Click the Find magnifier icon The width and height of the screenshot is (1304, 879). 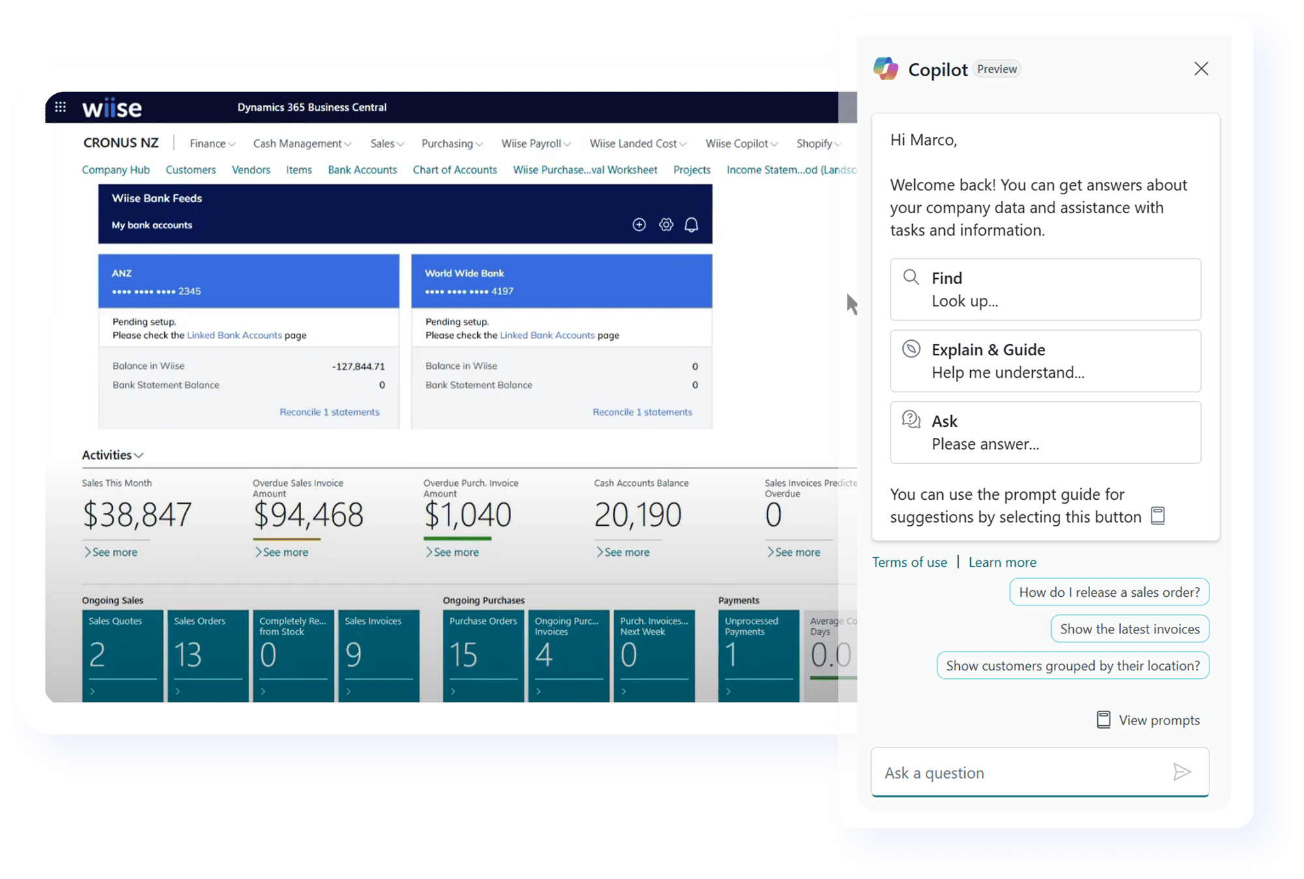point(911,277)
